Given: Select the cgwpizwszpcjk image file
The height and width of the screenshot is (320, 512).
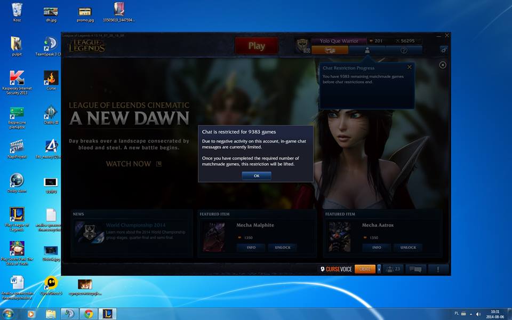Looking at the screenshot, I should click(85, 287).
